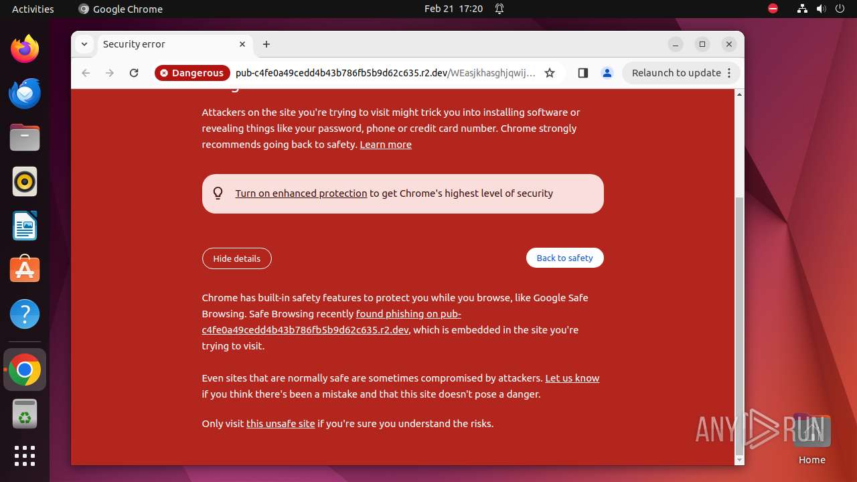Image resolution: width=857 pixels, height=482 pixels.
Task: Open the Help icon in the dock
Action: click(x=25, y=314)
